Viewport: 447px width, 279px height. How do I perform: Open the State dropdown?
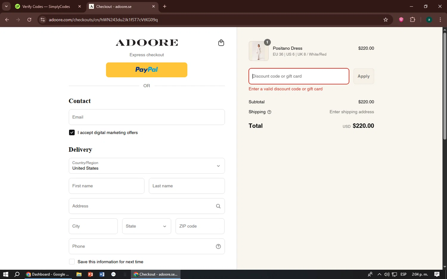tap(147, 226)
